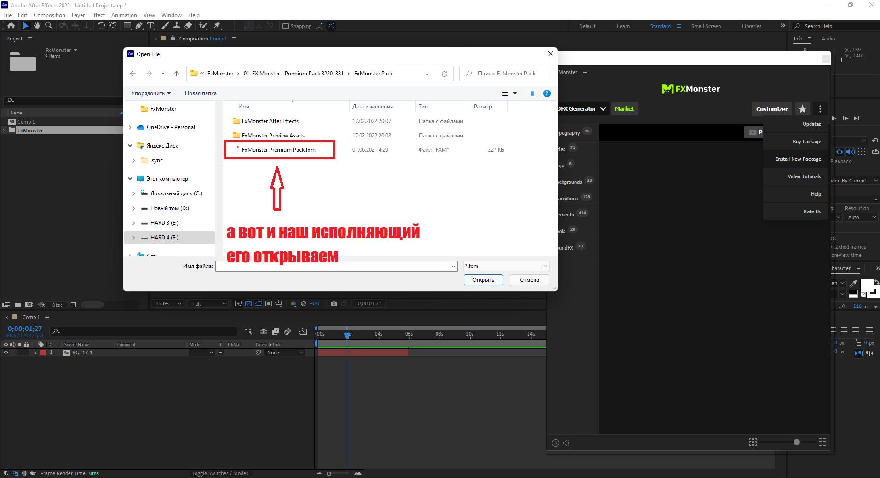Open the Animation menu
This screenshot has height=478, width=880.
[x=124, y=15]
